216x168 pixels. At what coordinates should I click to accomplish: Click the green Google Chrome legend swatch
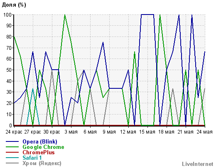pos(12,147)
